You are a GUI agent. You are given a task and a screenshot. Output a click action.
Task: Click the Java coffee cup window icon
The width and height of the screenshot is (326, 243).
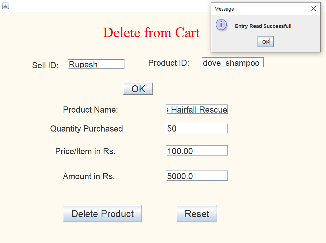(5, 6)
